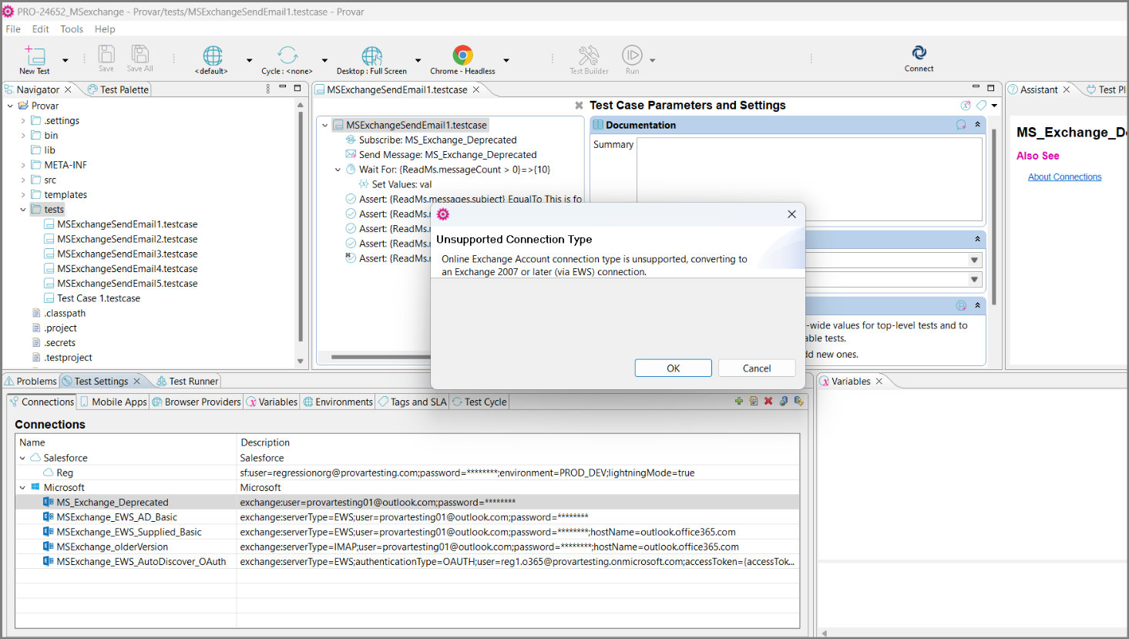Switch to the Tags and SLA tab
The width and height of the screenshot is (1129, 639).
412,402
